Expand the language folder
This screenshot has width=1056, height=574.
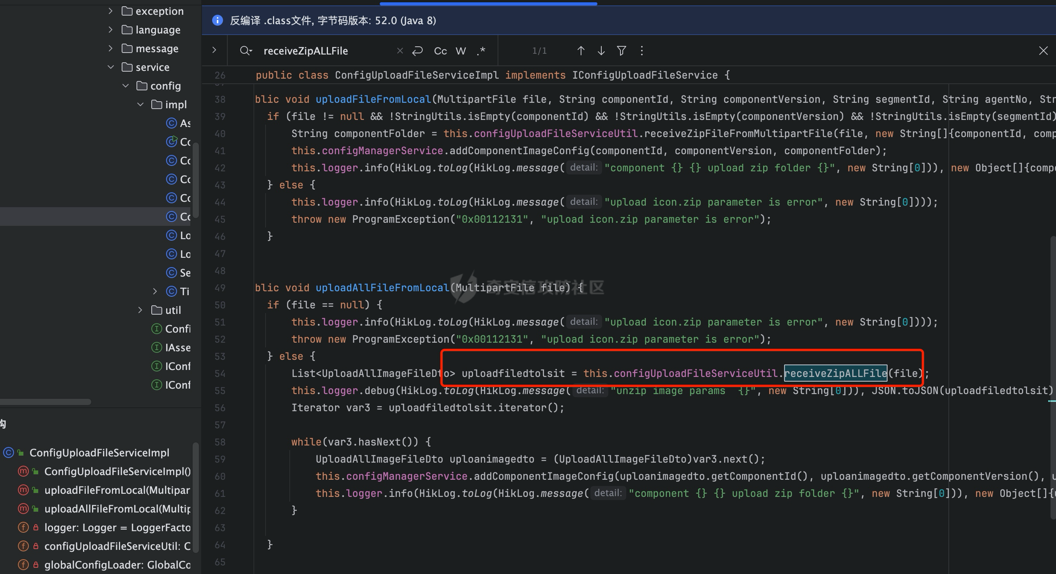click(110, 30)
